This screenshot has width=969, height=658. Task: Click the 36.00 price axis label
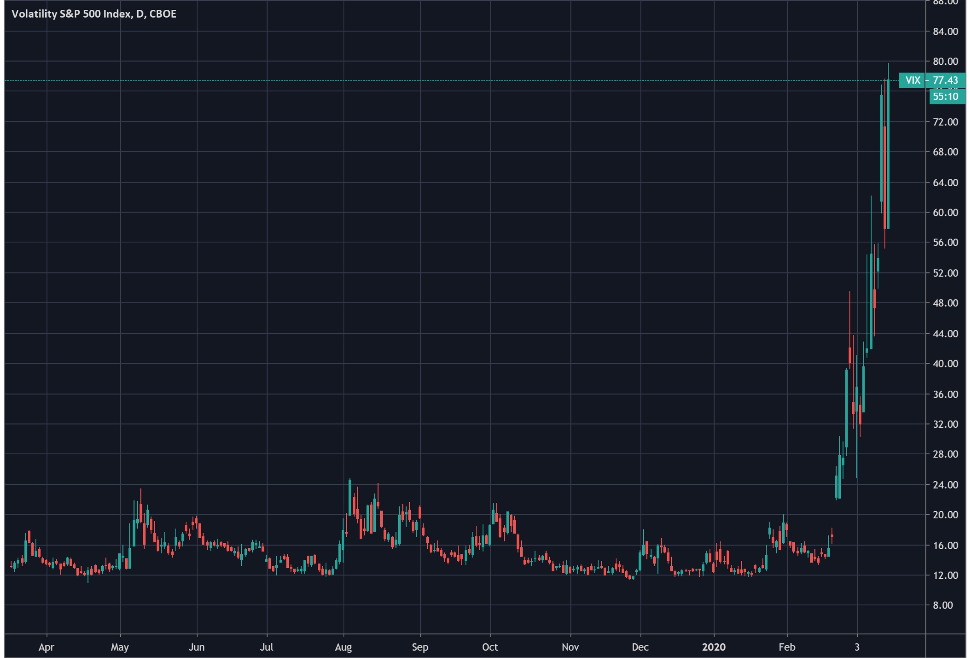pyautogui.click(x=945, y=394)
